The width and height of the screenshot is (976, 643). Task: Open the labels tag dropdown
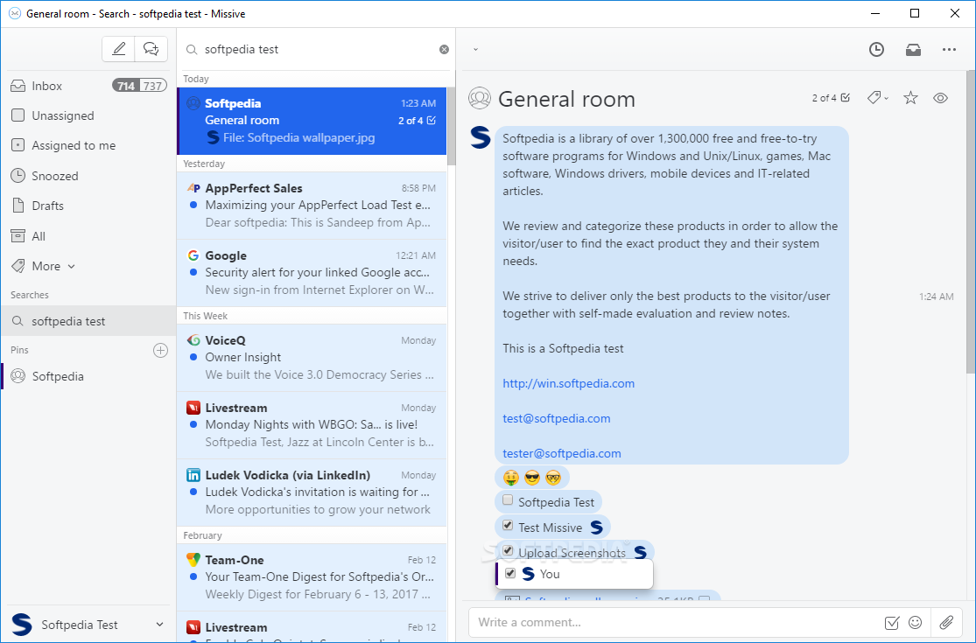pos(878,98)
